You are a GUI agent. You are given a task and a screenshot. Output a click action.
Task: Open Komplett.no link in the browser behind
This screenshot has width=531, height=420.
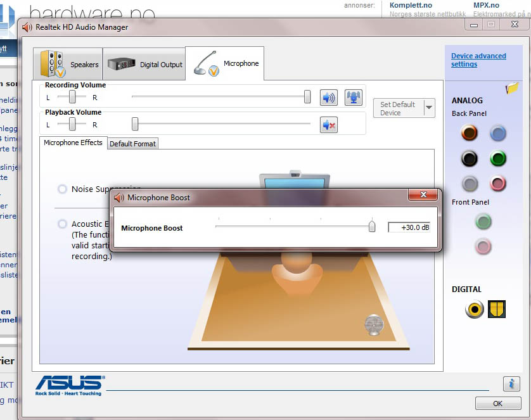411,5
